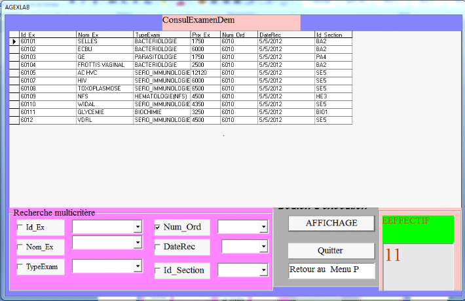465x301 pixels.
Task: Select the TOXOPLASMOSE row cell
Action: [x=104, y=88]
